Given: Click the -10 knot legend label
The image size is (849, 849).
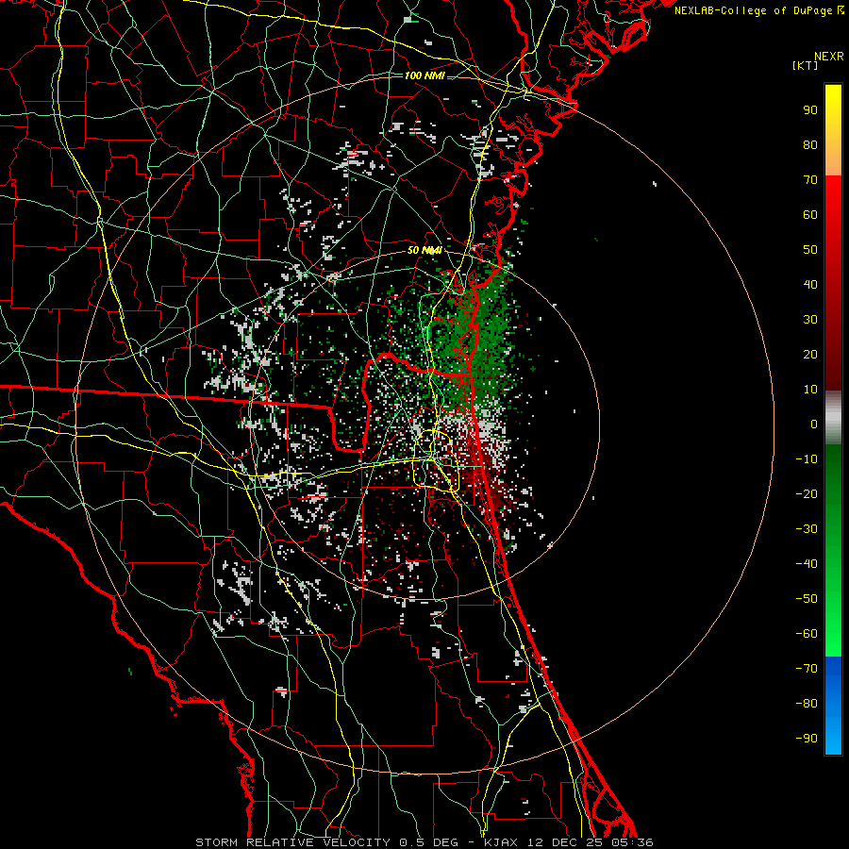Looking at the screenshot, I should pyautogui.click(x=807, y=459).
